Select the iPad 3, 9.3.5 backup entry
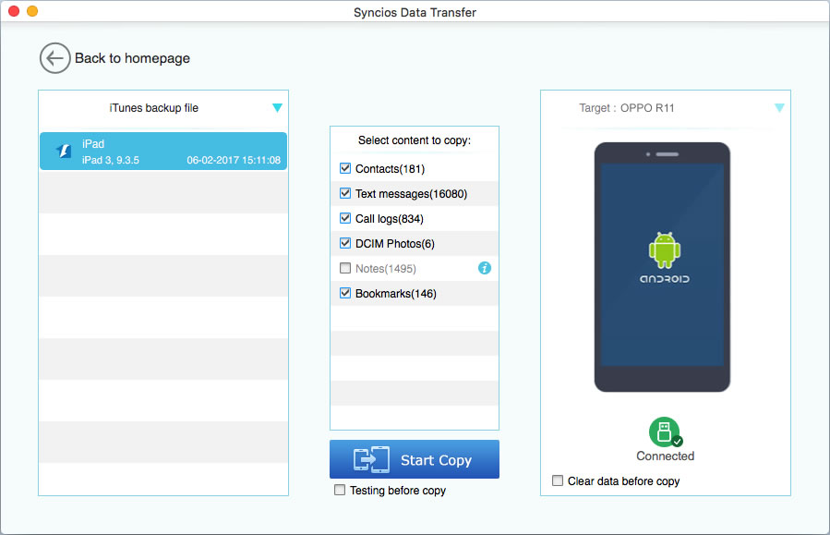This screenshot has height=535, width=830. tap(163, 151)
